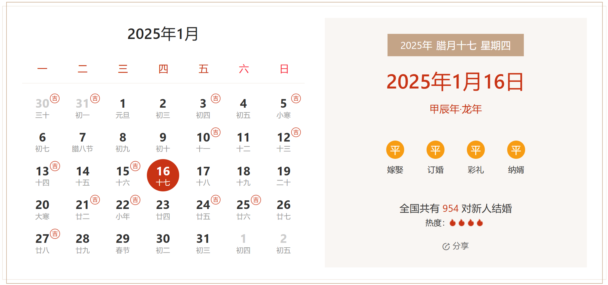Select January 8 初九

point(123,142)
